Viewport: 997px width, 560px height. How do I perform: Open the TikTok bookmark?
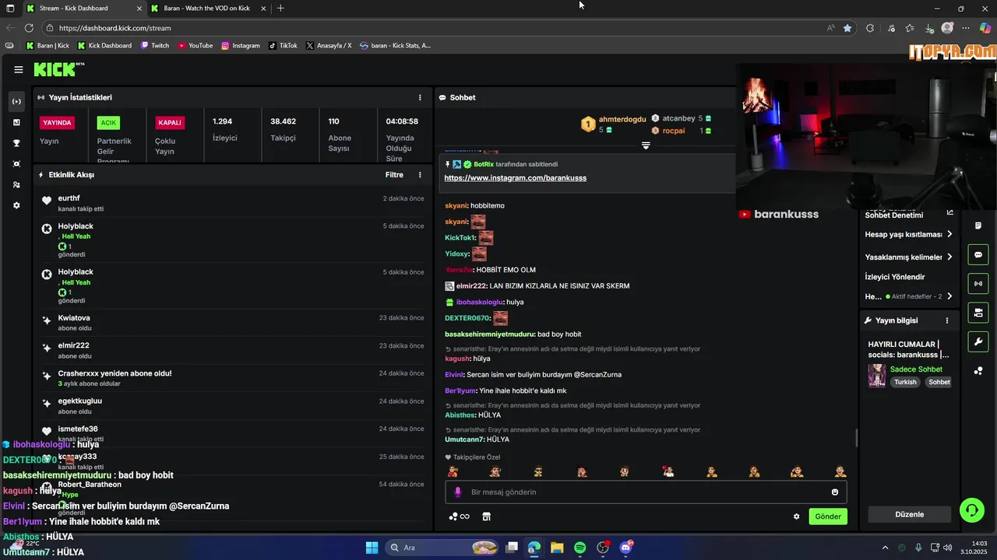click(x=283, y=46)
